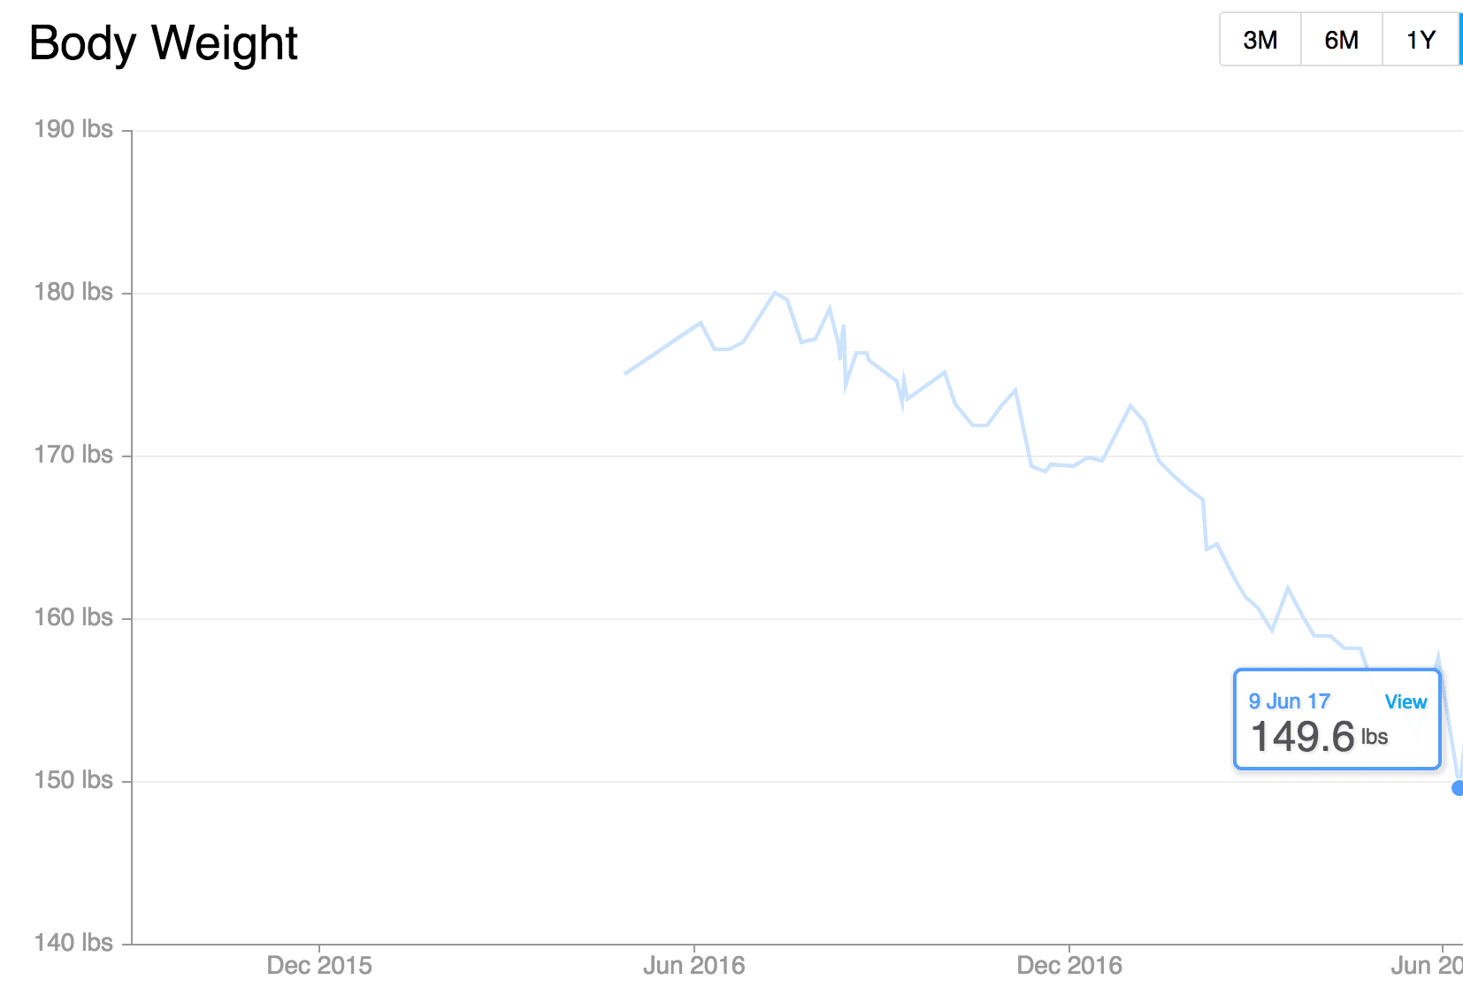This screenshot has height=1003, width=1463.
Task: Click the 160 lbs axis label
Action: [x=73, y=617]
